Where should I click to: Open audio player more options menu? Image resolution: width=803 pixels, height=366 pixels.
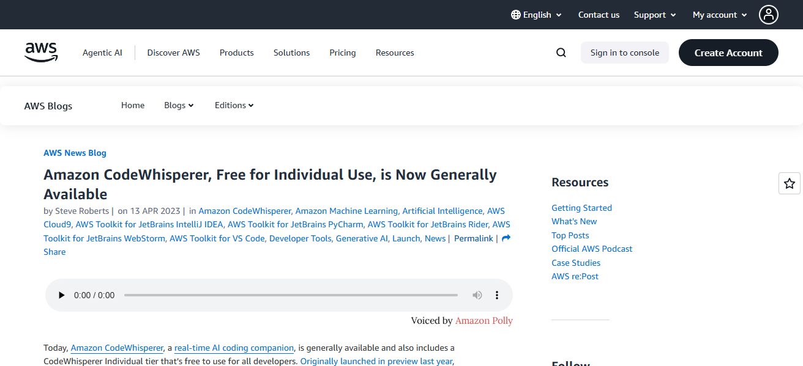(497, 295)
